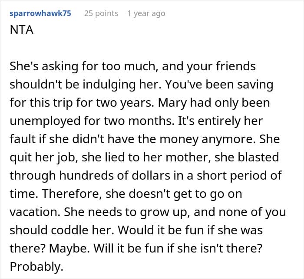Select the NTA verdict text
Image resolution: width=304 pixels, height=279 pixels.
pos(22,30)
